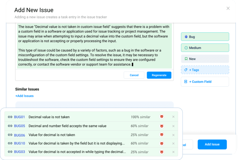
Task: Add tags using the + Tags field
Action: point(205,70)
